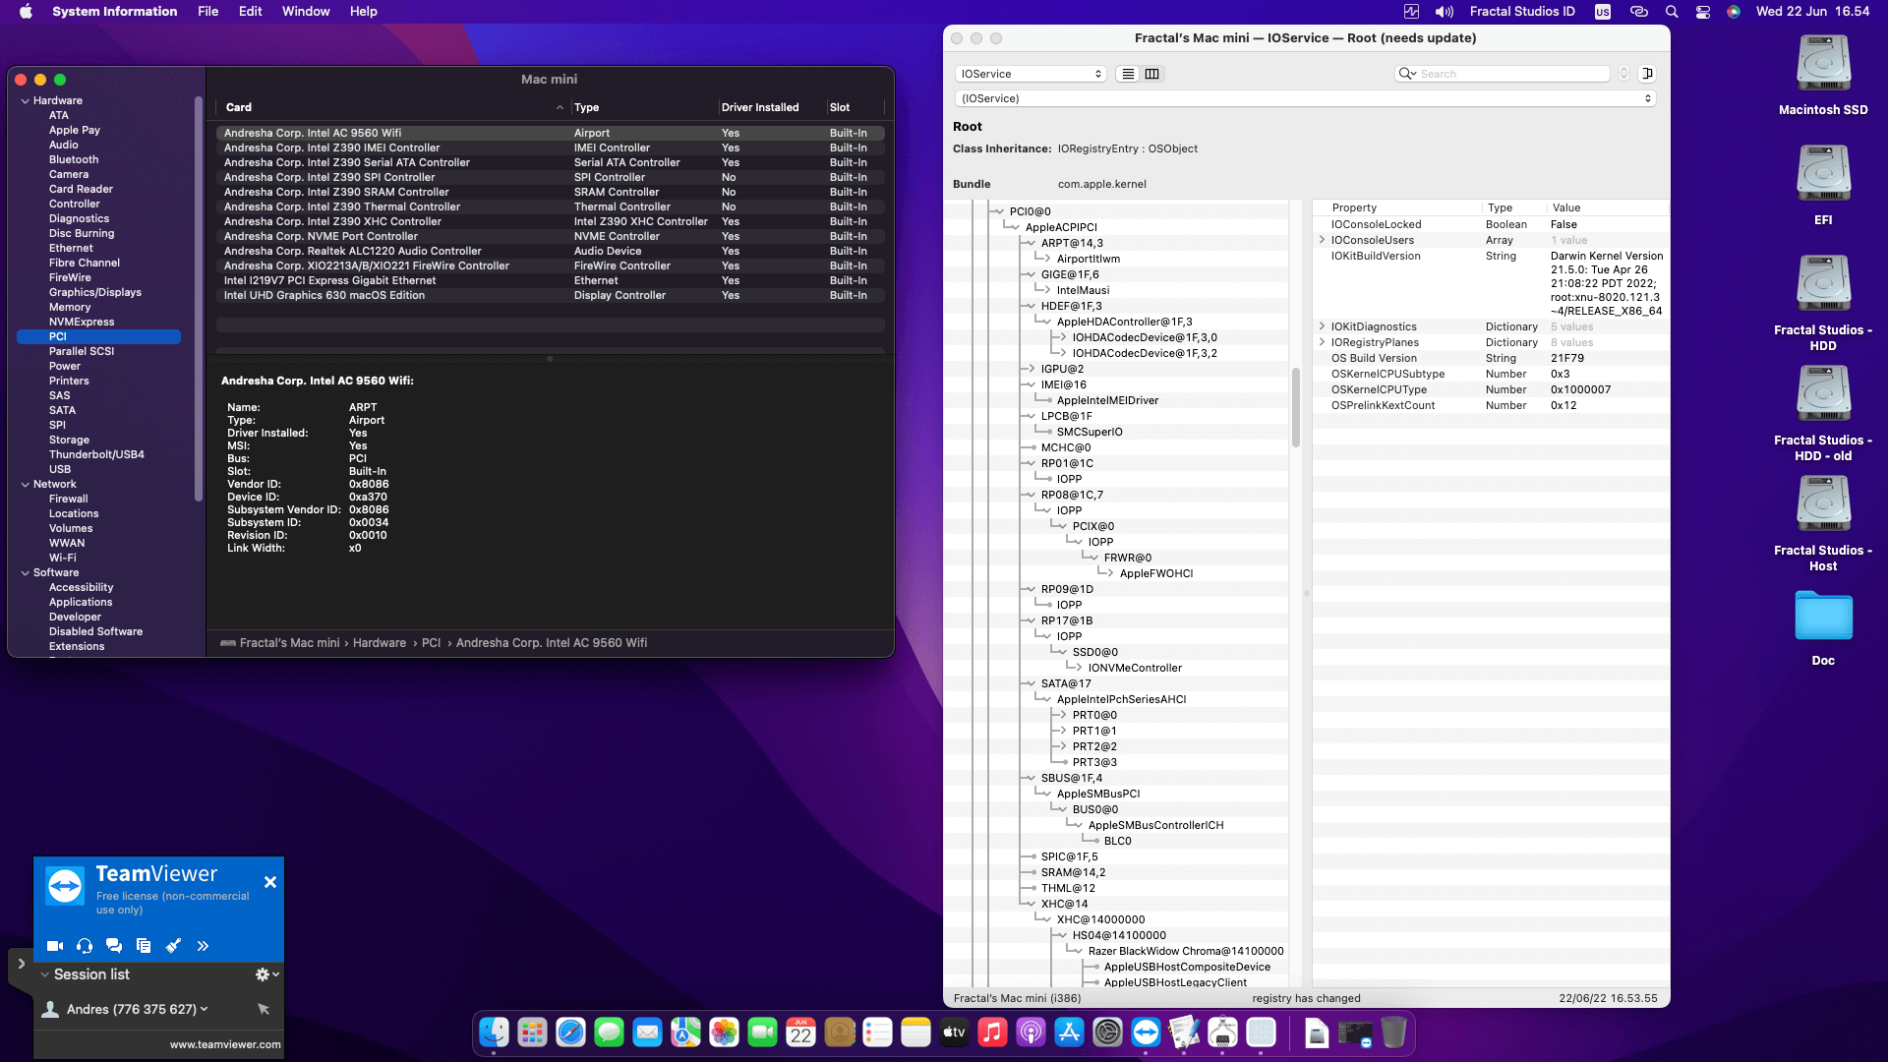Open FaceTime from the dock
Viewport: 1888px width, 1062px height.
(762, 1032)
